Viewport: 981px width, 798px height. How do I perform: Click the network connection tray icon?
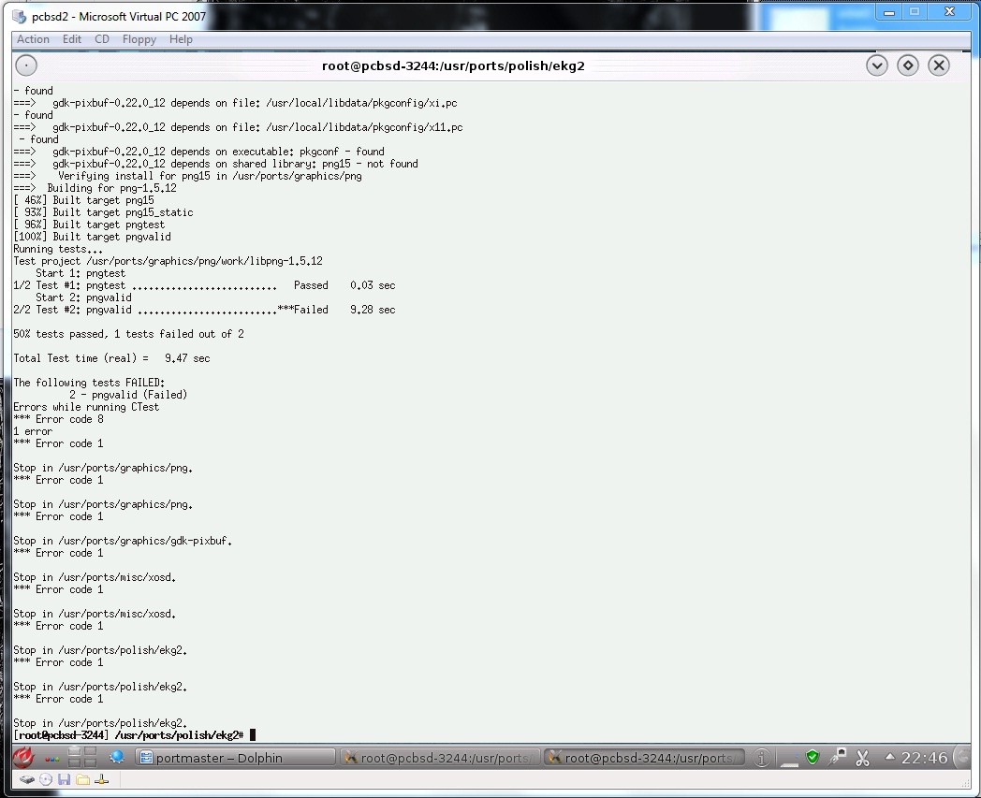[837, 758]
